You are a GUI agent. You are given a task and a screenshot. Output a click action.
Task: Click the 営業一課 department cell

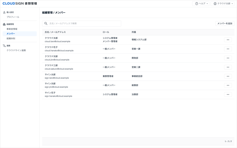(136, 49)
